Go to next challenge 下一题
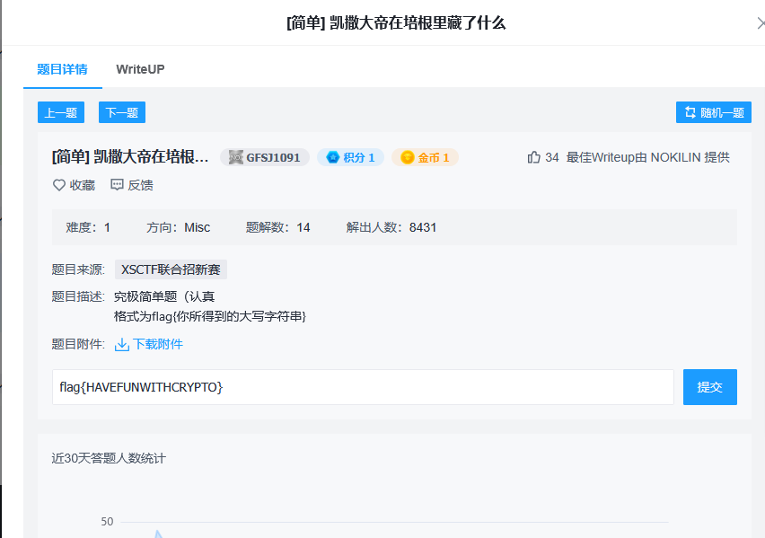The image size is (765, 538). (122, 112)
